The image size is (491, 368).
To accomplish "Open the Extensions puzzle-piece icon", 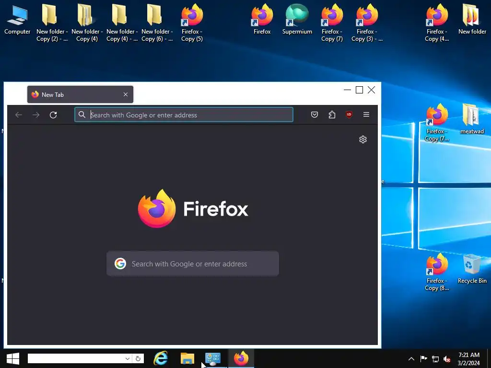I will pos(332,115).
